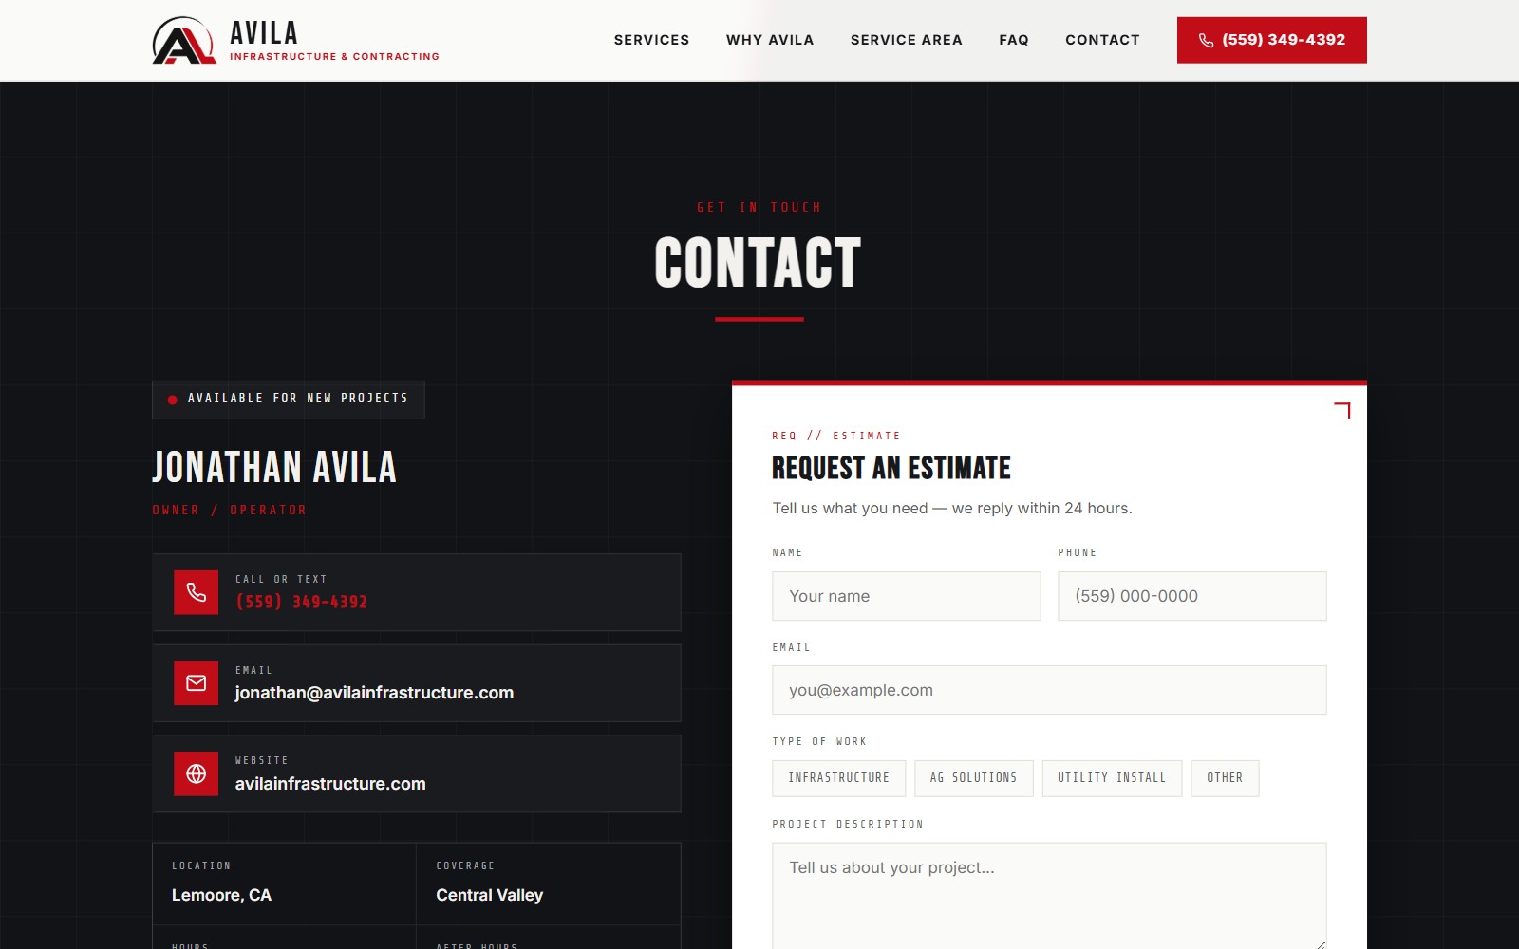The width and height of the screenshot is (1519, 949).
Task: Click the Request an Estimate heading
Action: pos(891,468)
